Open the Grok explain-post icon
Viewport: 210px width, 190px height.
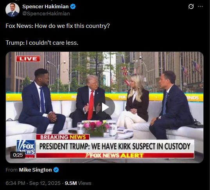(x=191, y=6)
